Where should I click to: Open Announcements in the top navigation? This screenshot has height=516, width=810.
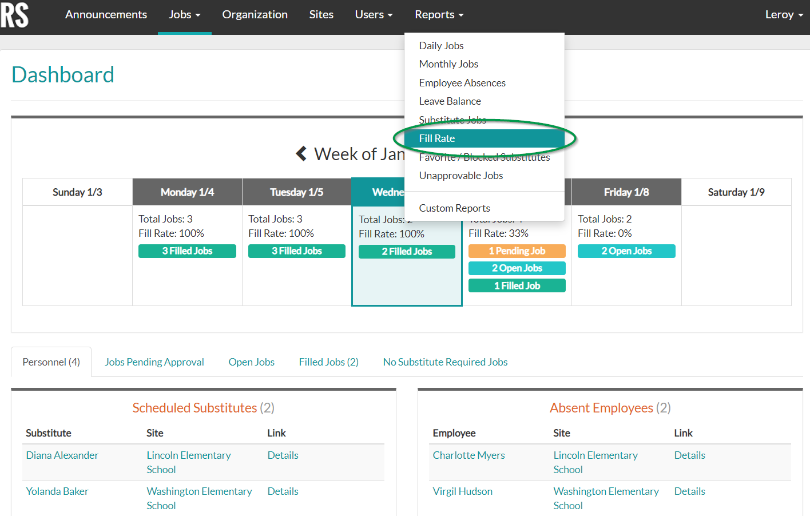106,15
